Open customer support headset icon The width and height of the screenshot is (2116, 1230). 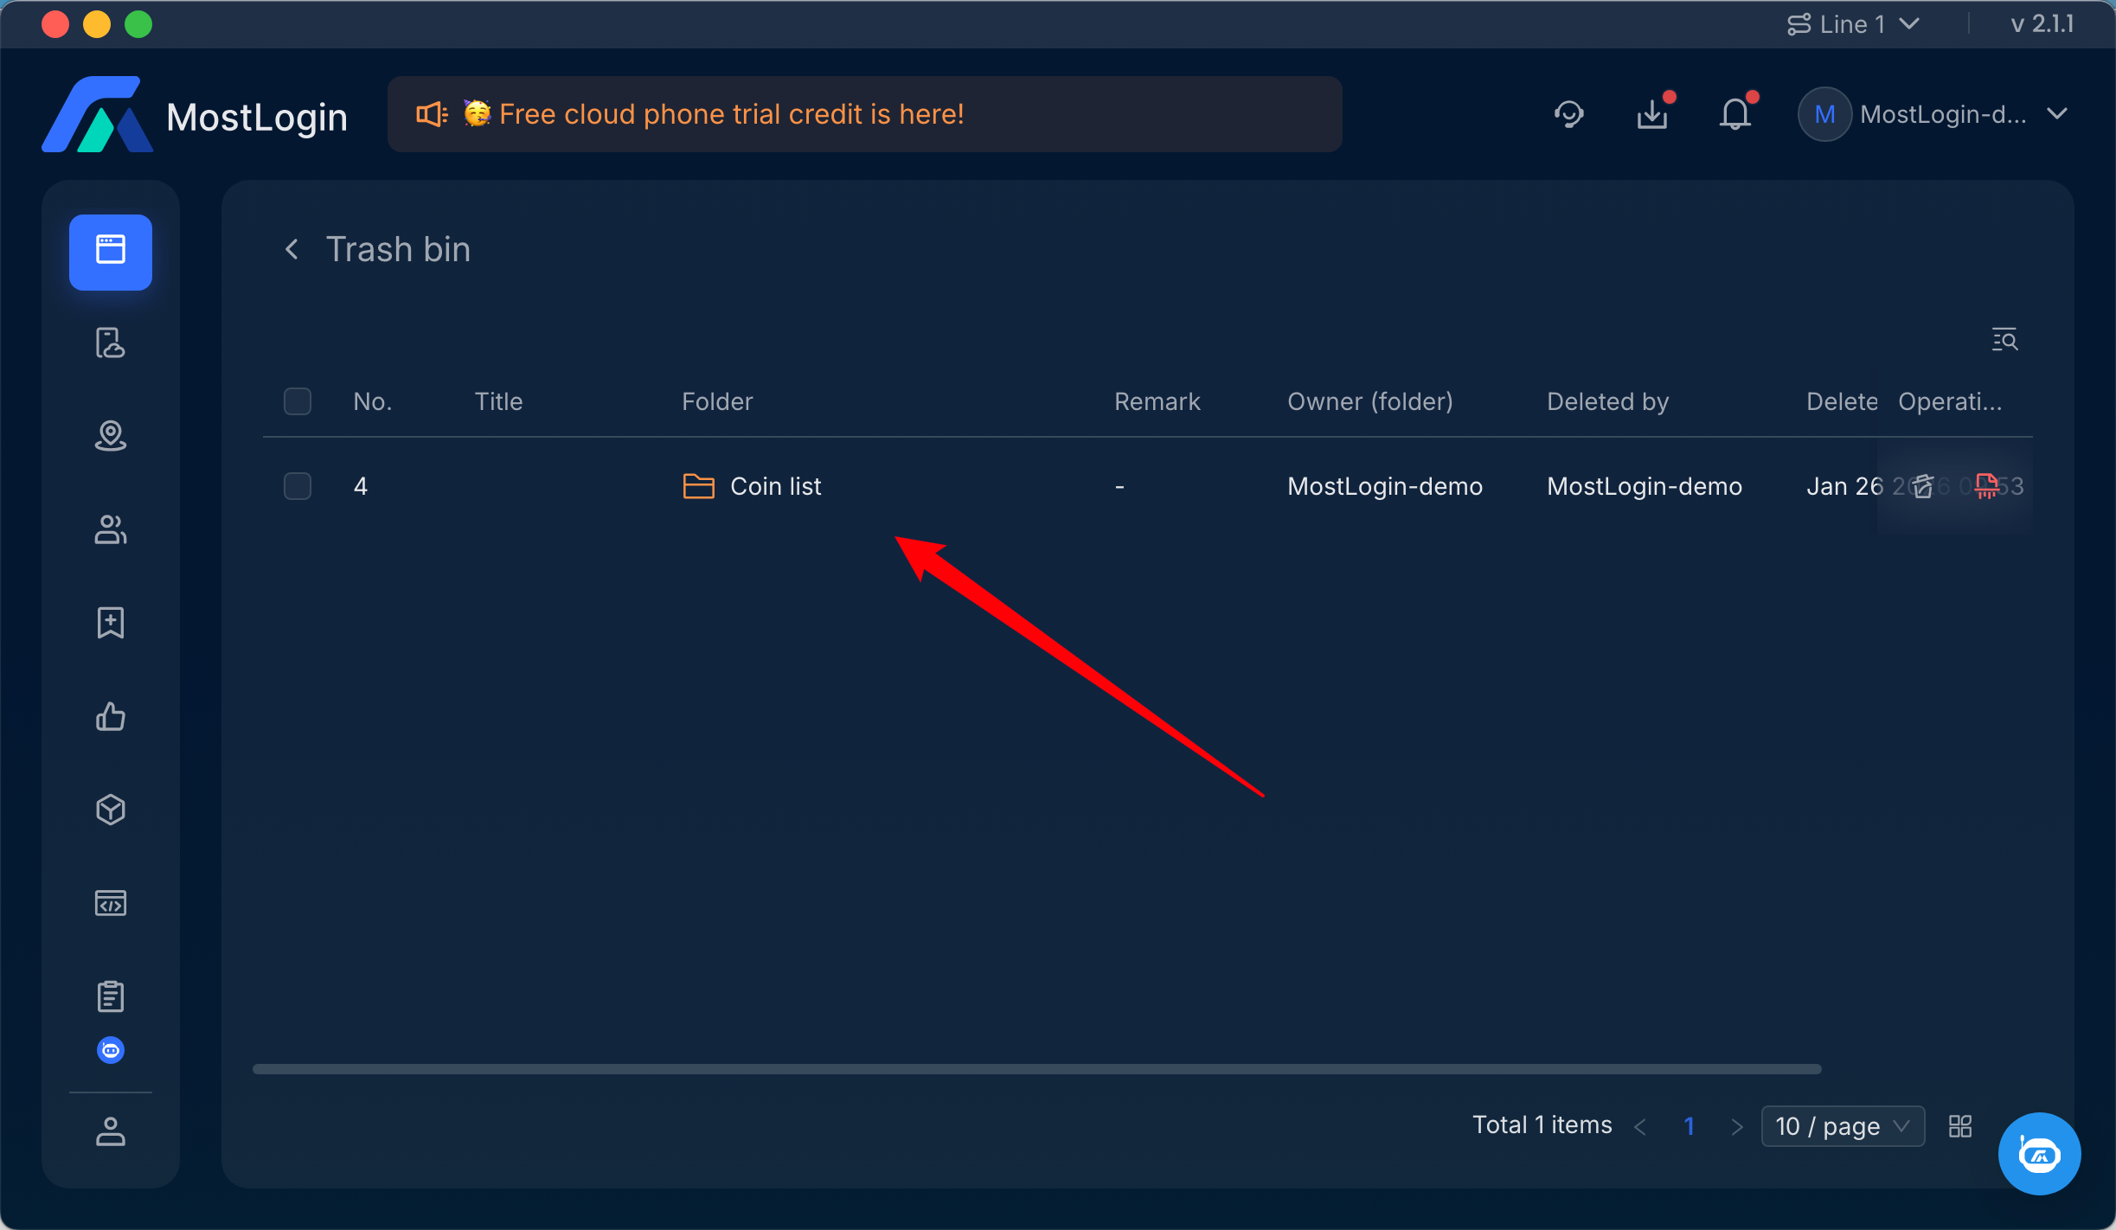click(1568, 114)
